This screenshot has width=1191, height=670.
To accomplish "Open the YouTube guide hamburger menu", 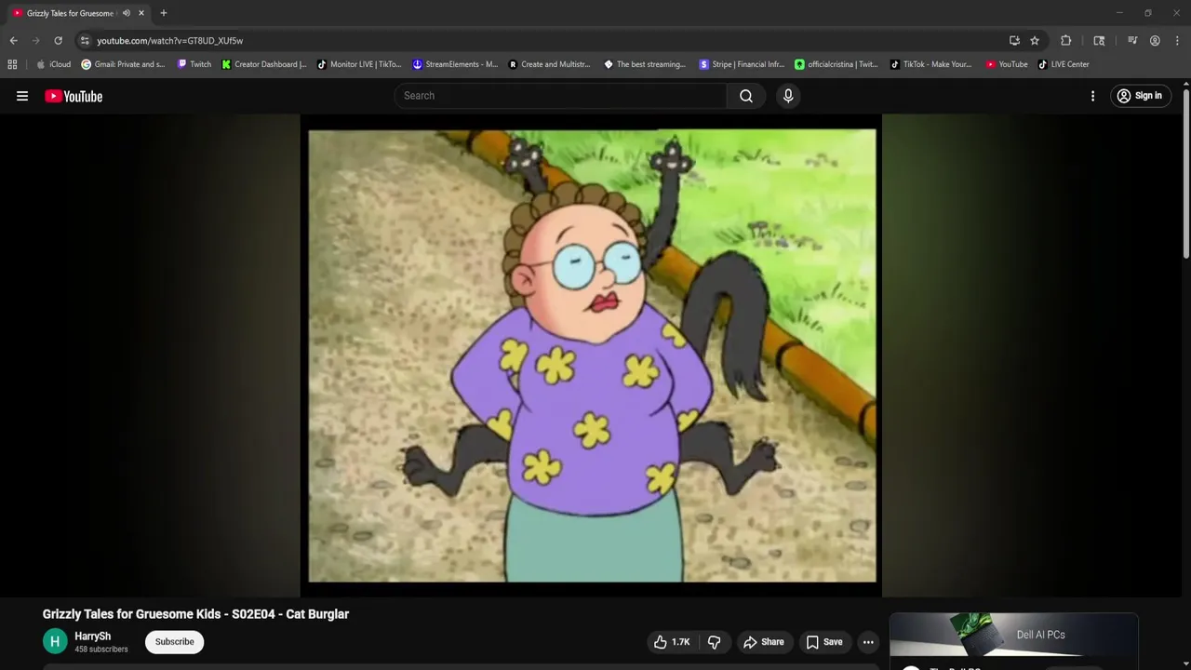I will (22, 96).
